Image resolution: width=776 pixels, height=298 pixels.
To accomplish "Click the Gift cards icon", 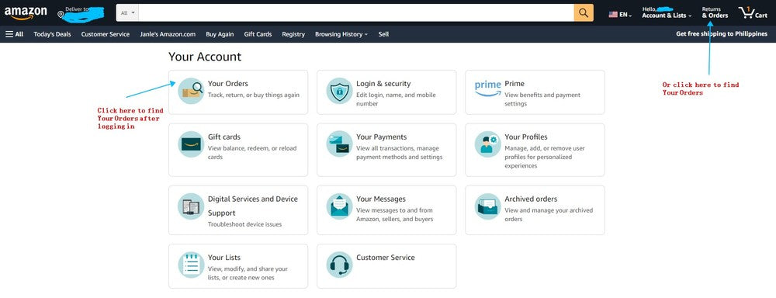I will coord(191,144).
